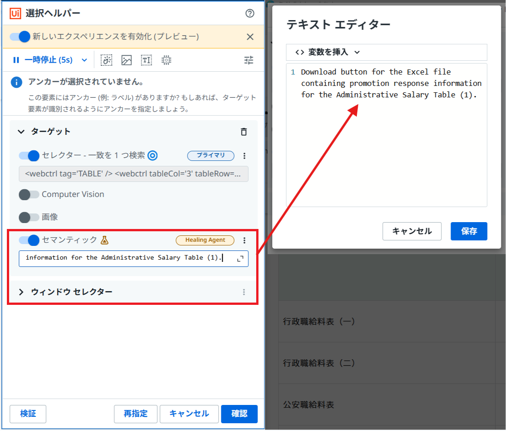The width and height of the screenshot is (506, 431).
Task: Click the Healing Agent badge
Action: pos(205,240)
